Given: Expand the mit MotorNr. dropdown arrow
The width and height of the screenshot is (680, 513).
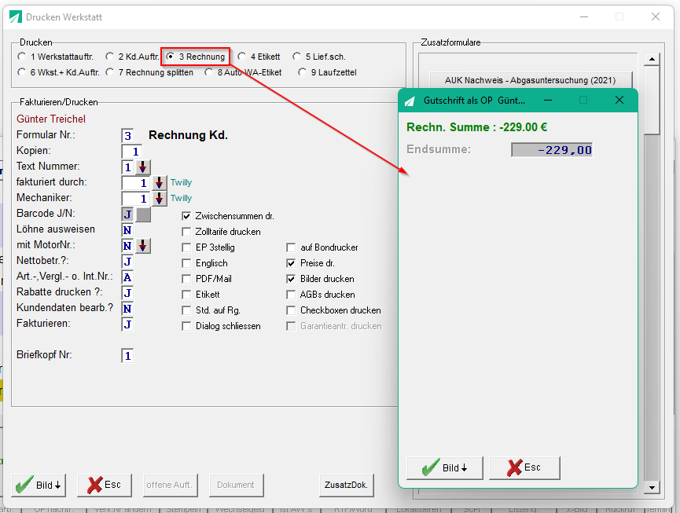Looking at the screenshot, I should [142, 246].
